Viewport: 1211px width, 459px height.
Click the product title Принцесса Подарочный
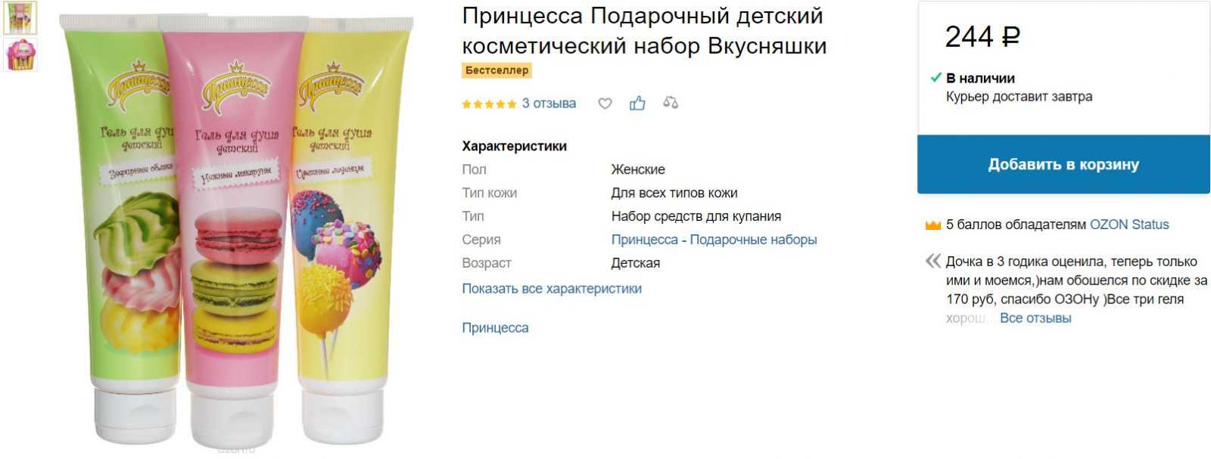point(644,30)
